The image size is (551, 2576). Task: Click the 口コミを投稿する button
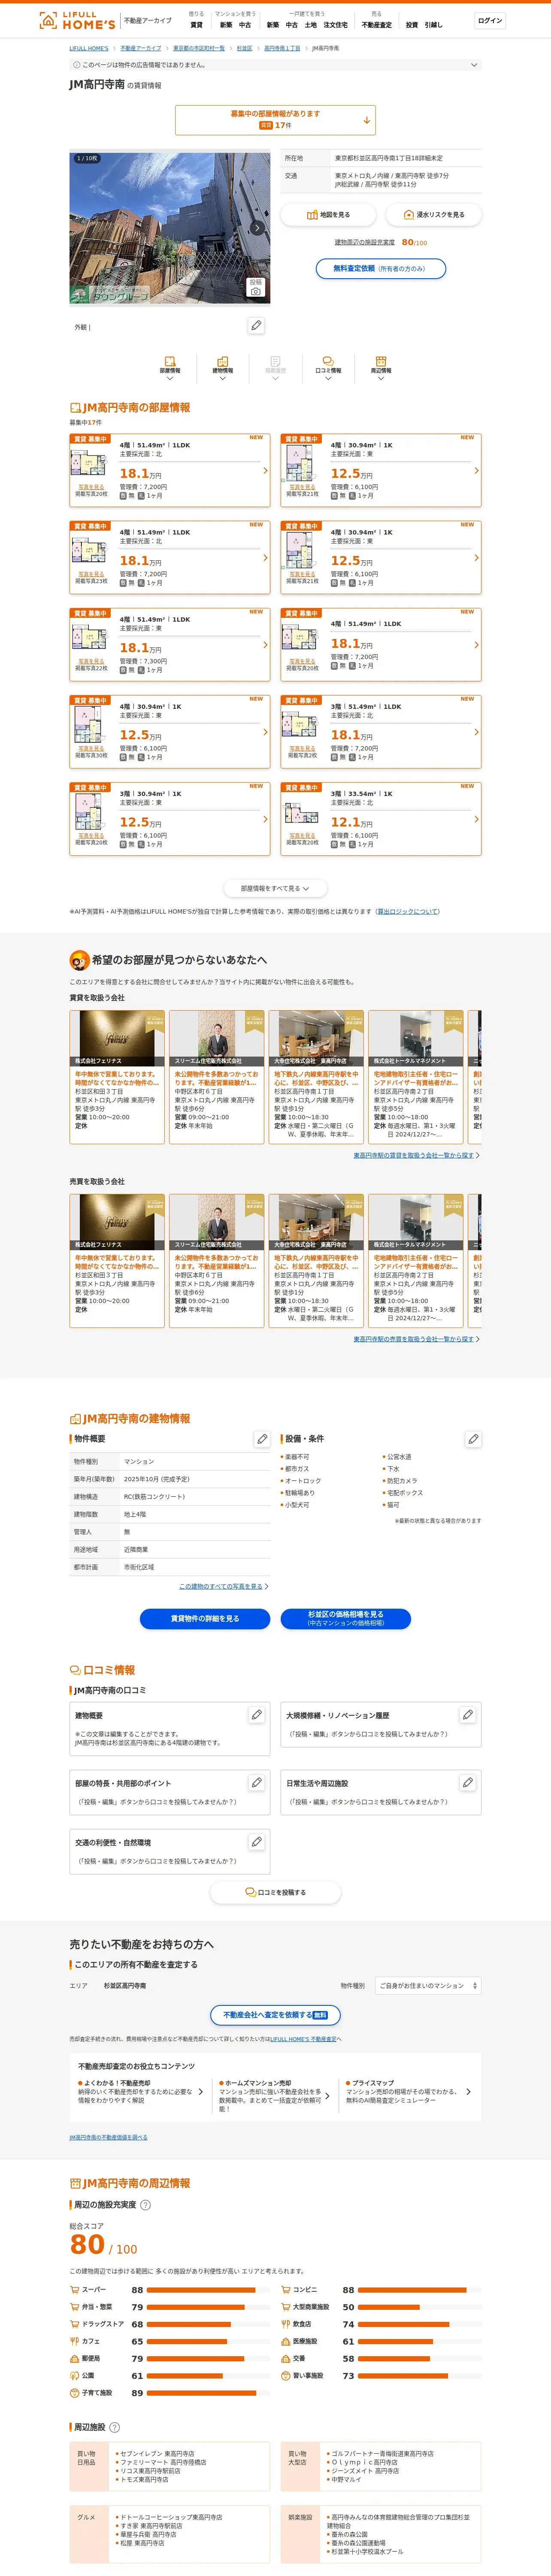(x=275, y=1893)
